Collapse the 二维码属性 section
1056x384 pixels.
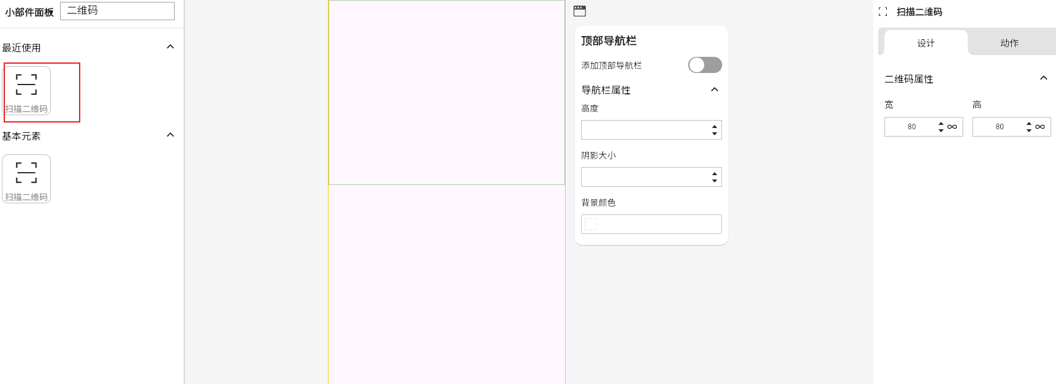pyautogui.click(x=1044, y=78)
